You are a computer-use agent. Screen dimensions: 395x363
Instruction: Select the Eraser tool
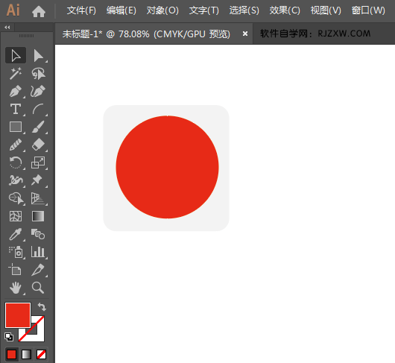pos(39,145)
